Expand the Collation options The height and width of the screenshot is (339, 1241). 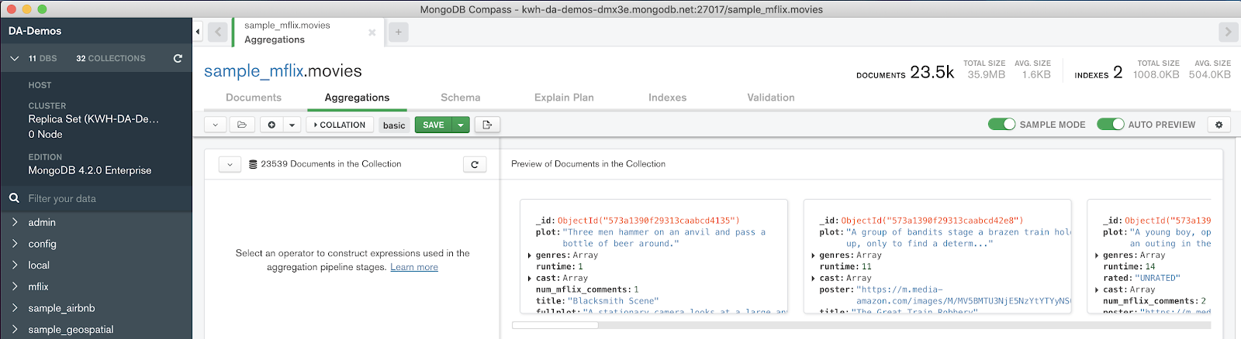[x=340, y=125]
